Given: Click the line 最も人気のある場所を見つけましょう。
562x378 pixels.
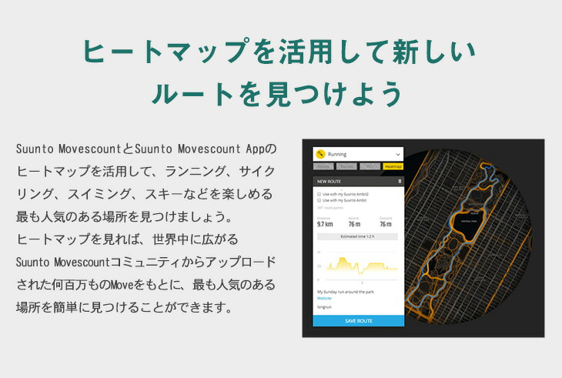Looking at the screenshot, I should (x=125, y=216).
